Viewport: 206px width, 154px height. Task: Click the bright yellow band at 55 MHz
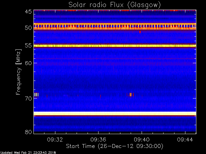tap(115, 46)
